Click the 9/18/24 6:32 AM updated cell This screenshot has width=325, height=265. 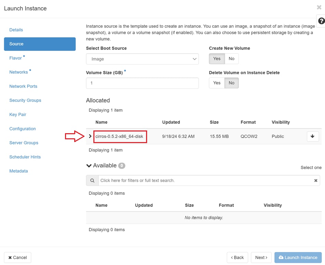(x=178, y=136)
